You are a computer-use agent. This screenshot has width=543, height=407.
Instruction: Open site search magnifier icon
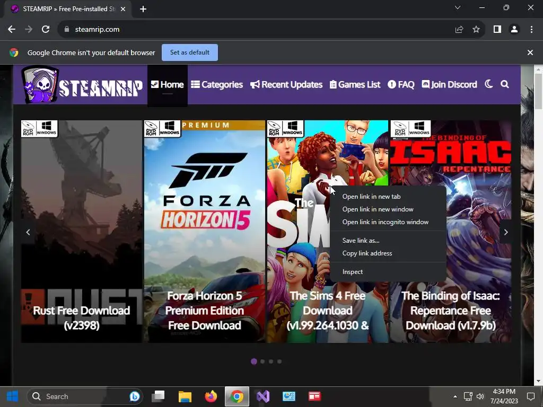(505, 84)
